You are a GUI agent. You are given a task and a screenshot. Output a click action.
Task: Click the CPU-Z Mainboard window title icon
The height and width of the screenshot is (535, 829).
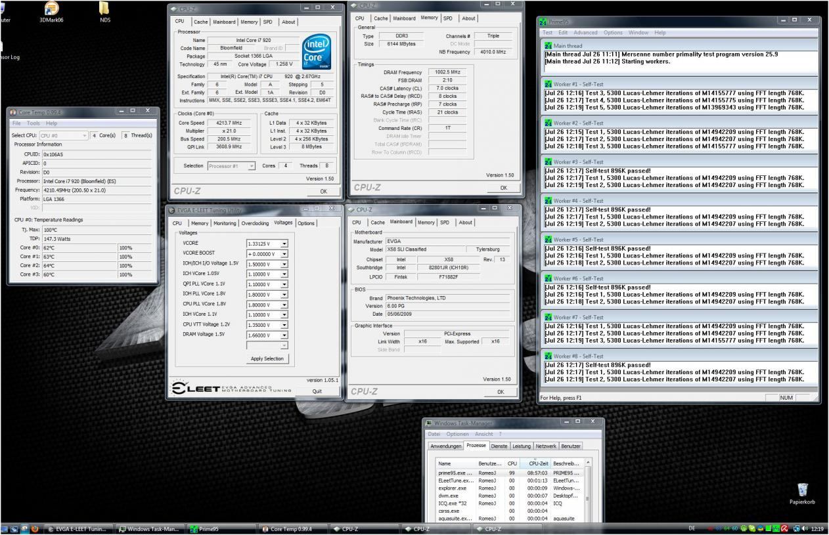[351, 210]
